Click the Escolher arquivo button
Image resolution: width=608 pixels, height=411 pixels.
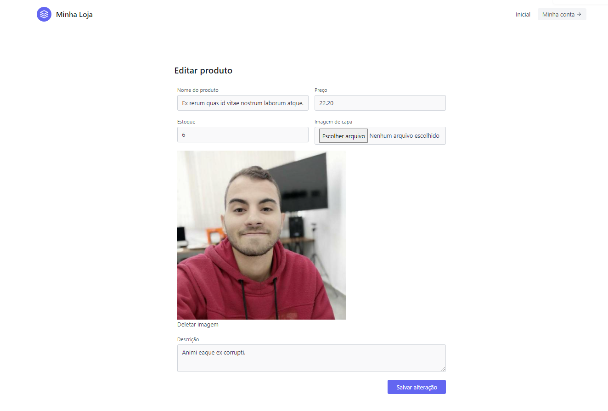(x=343, y=136)
